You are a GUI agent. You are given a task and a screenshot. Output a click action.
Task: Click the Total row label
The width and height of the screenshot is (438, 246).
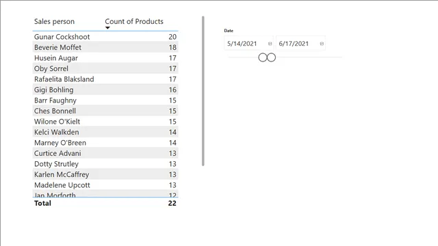pos(42,203)
